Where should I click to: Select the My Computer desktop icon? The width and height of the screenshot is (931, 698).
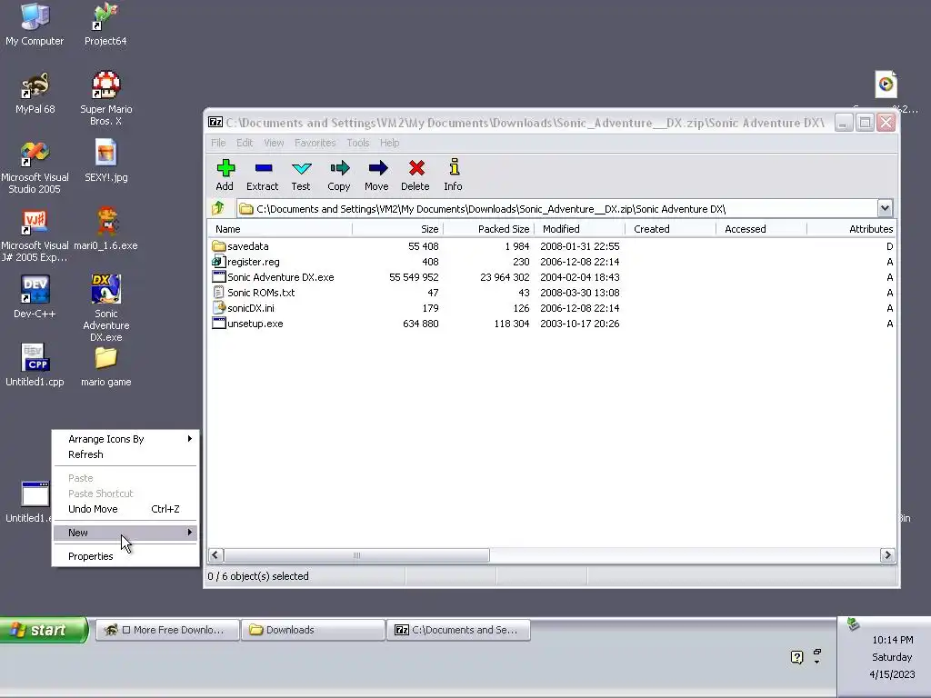click(x=35, y=25)
